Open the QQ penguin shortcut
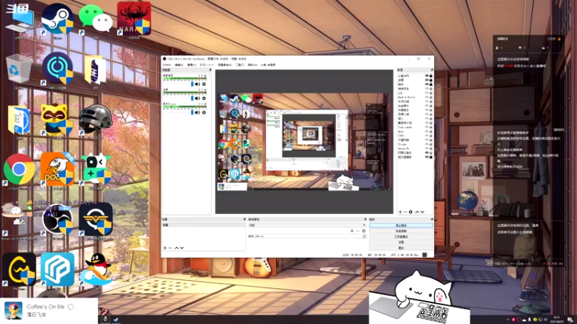Screen dimensions: 577x324 pos(96,271)
